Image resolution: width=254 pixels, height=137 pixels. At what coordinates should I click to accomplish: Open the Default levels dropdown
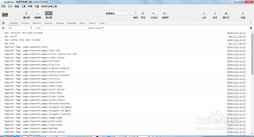96,28
